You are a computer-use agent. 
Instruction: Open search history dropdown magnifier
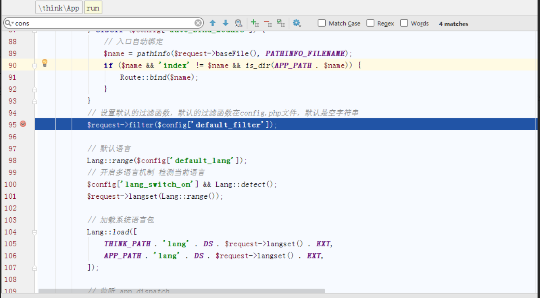tap(9, 23)
